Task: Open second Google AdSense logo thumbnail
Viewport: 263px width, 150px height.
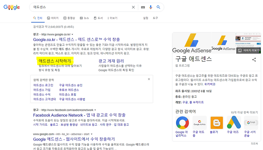Action: point(223,43)
